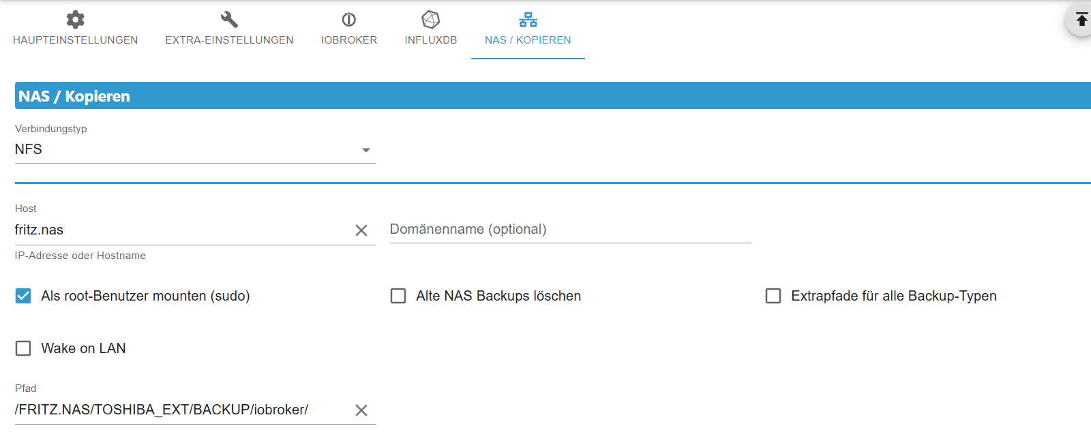1091x441 pixels.
Task: Open the Haupteinstellungen tab
Action: [x=76, y=30]
